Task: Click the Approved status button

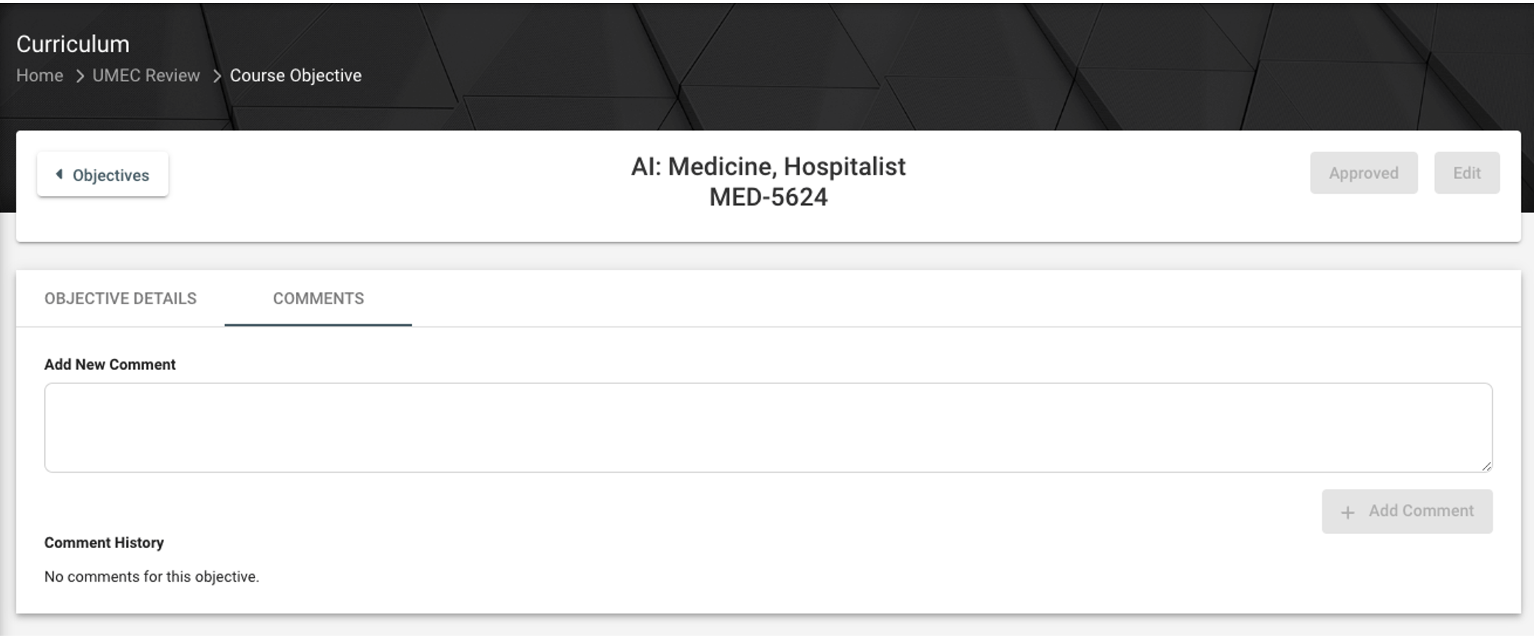Action: [x=1364, y=173]
